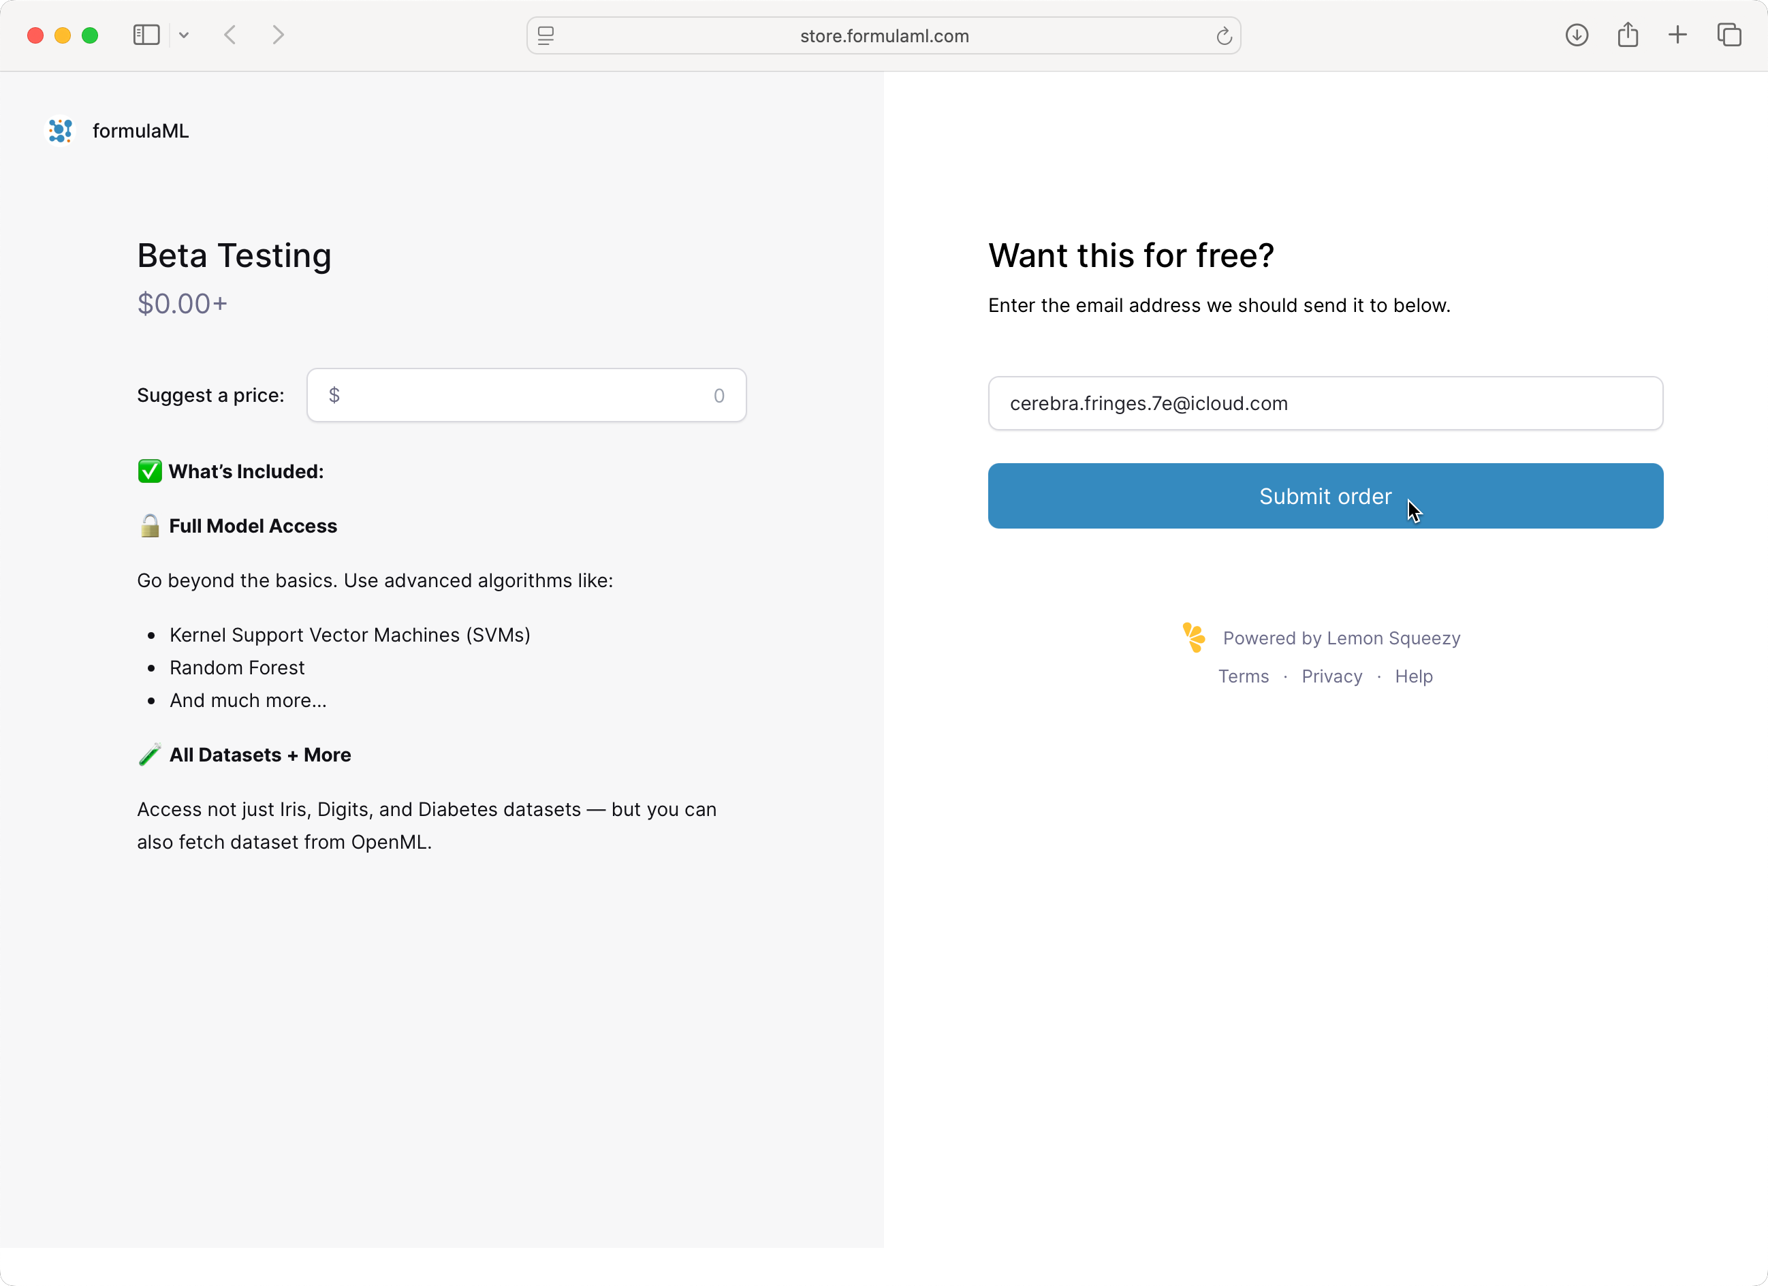Open the page reader settings icon
The image size is (1768, 1286).
(546, 36)
